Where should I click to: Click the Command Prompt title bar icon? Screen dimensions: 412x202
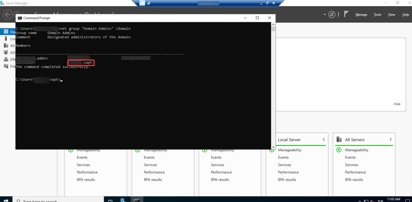(20, 18)
